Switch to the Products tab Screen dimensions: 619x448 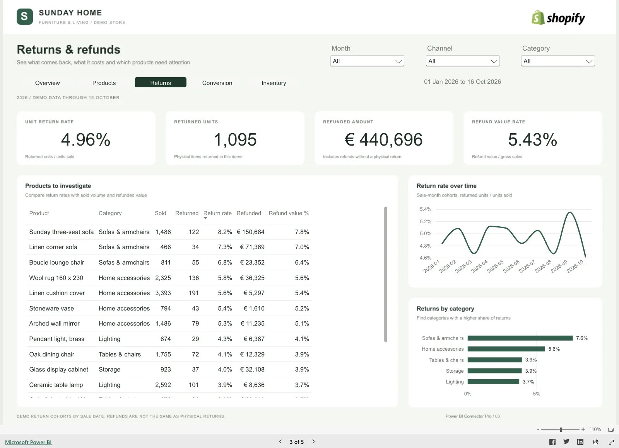point(104,83)
